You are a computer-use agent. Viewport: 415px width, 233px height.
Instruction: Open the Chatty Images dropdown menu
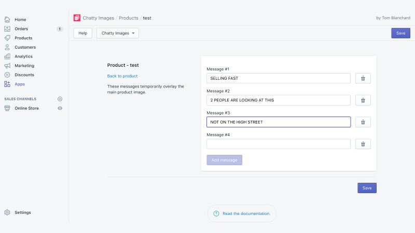118,33
